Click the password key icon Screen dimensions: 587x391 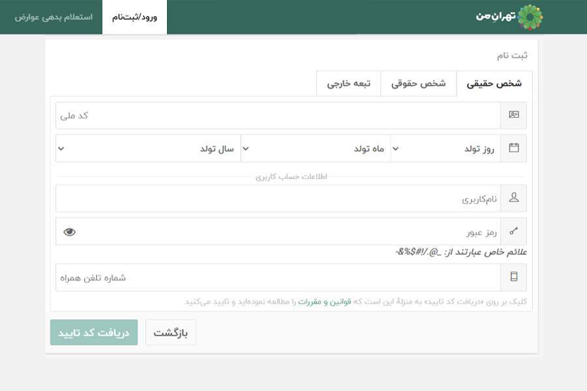[x=513, y=231]
